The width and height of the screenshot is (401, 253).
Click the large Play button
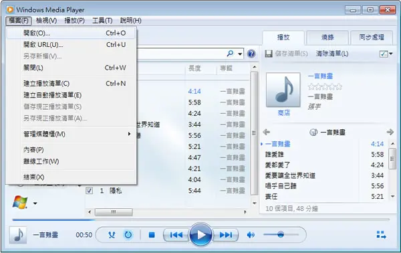click(200, 234)
